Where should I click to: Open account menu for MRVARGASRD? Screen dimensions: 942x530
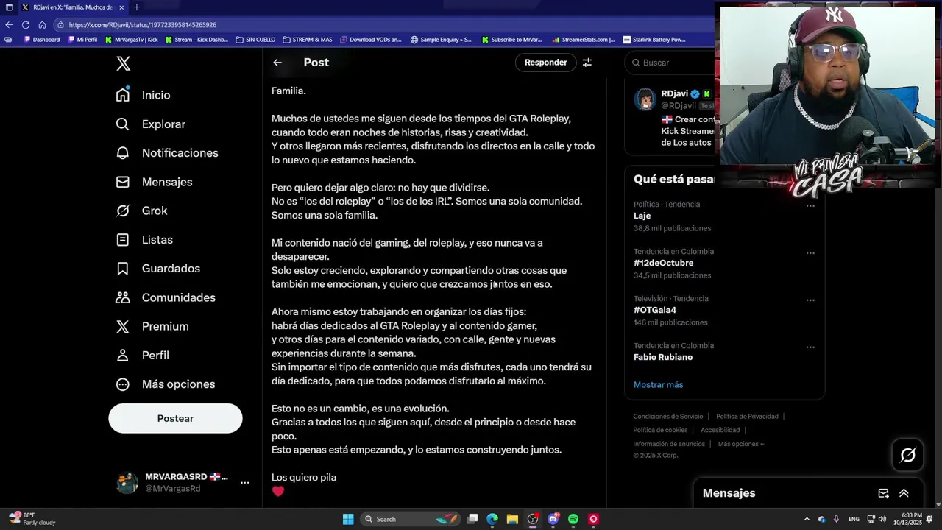(x=245, y=483)
